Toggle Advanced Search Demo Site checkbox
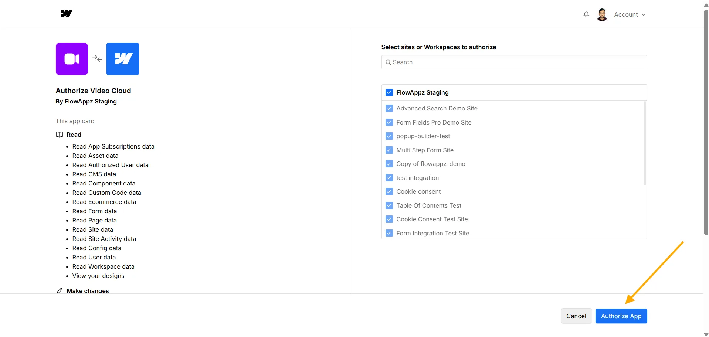The height and width of the screenshot is (337, 709). point(389,108)
